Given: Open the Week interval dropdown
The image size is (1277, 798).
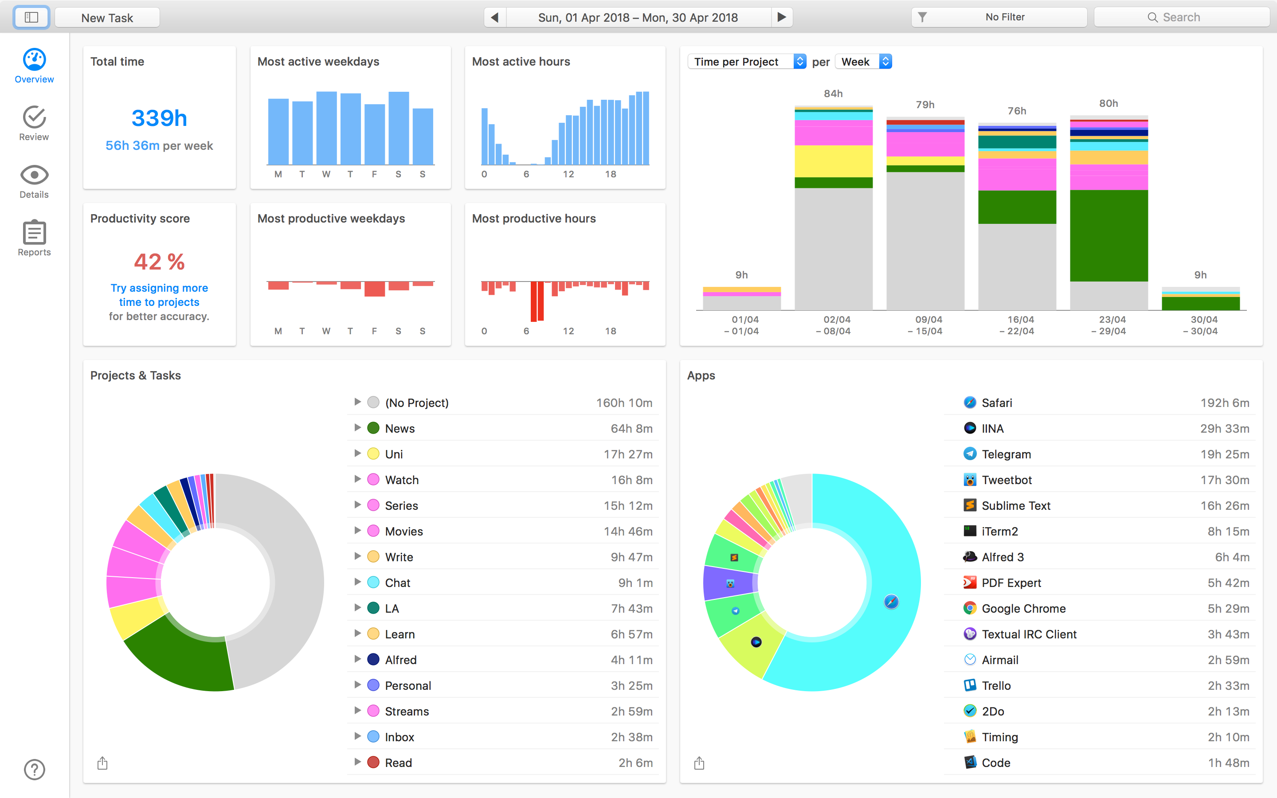Looking at the screenshot, I should pyautogui.click(x=863, y=62).
